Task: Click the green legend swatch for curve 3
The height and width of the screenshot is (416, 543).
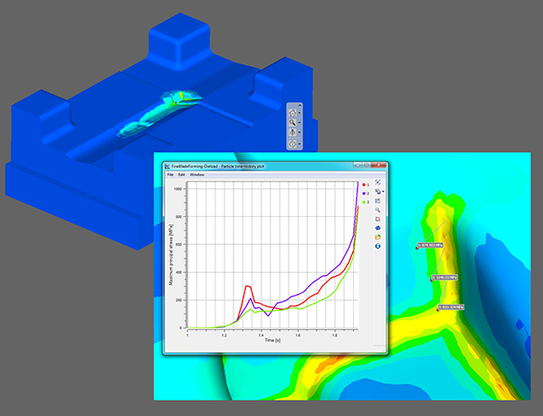Action: 364,202
